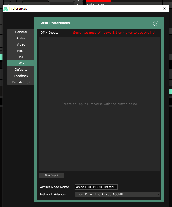Switch to the Registration tab

pos(21,82)
